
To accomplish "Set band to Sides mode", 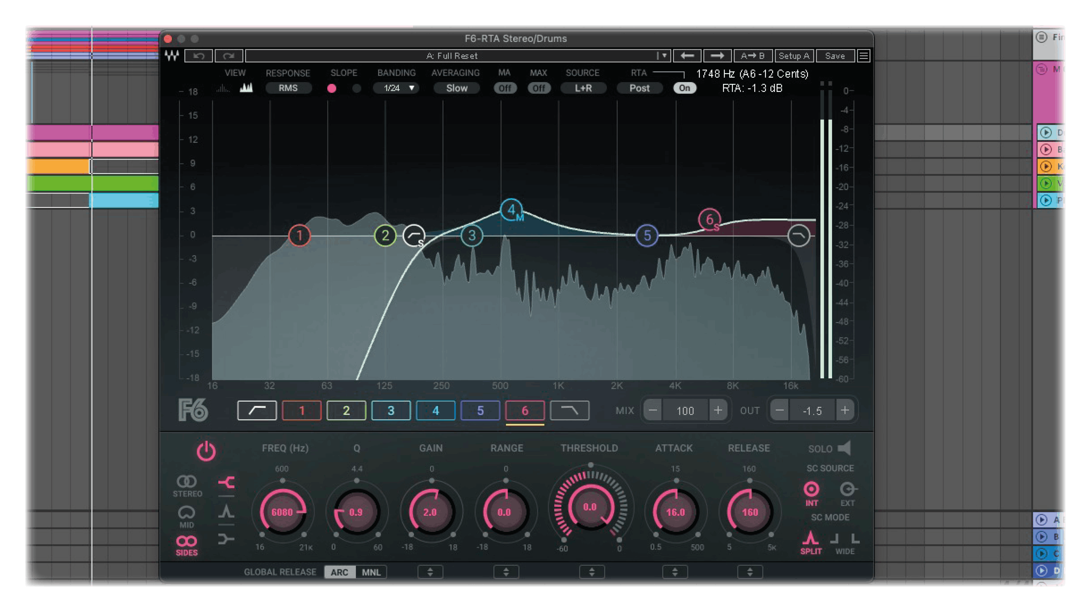I will [x=187, y=545].
